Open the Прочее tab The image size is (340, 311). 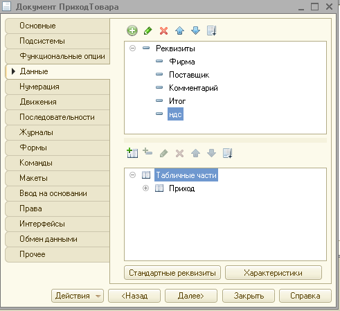click(x=57, y=254)
